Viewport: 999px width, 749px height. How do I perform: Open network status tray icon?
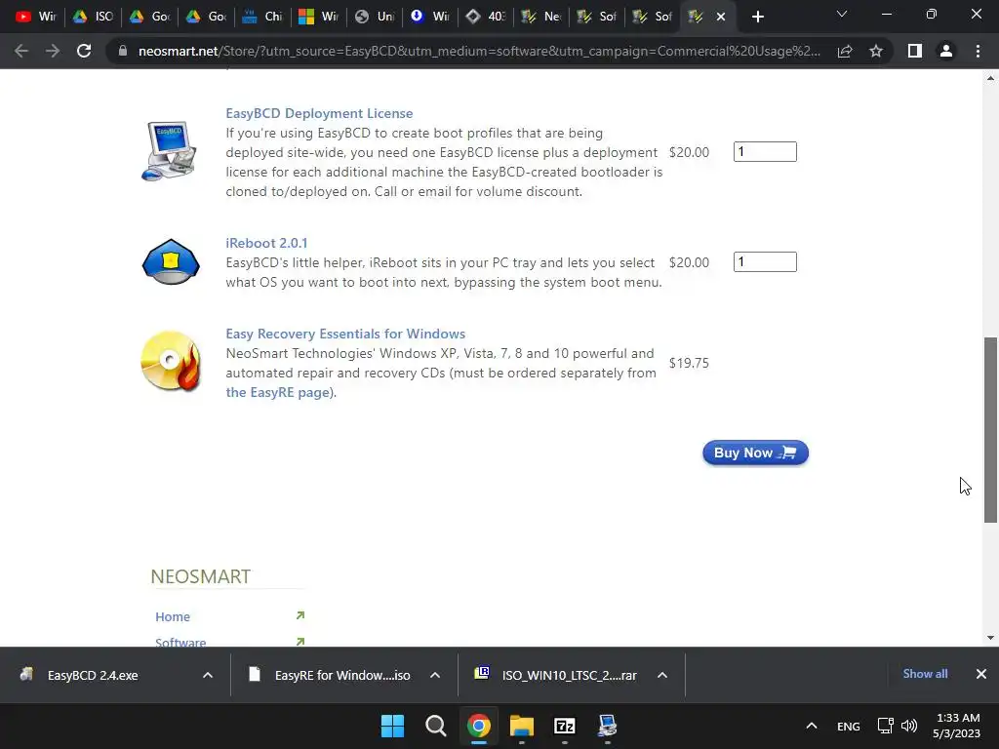pos(886,726)
